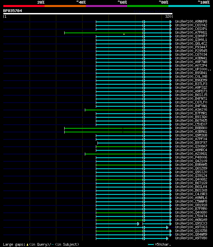213x247 pixels.
Task: Click the UniRef100_C6SXP1 label
Action: 191,29
